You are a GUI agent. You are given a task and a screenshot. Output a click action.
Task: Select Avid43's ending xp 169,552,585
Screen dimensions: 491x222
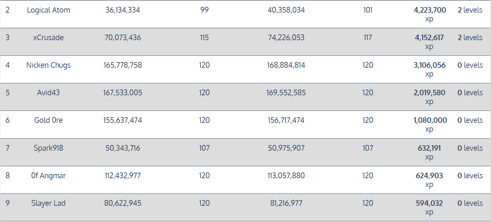click(286, 93)
